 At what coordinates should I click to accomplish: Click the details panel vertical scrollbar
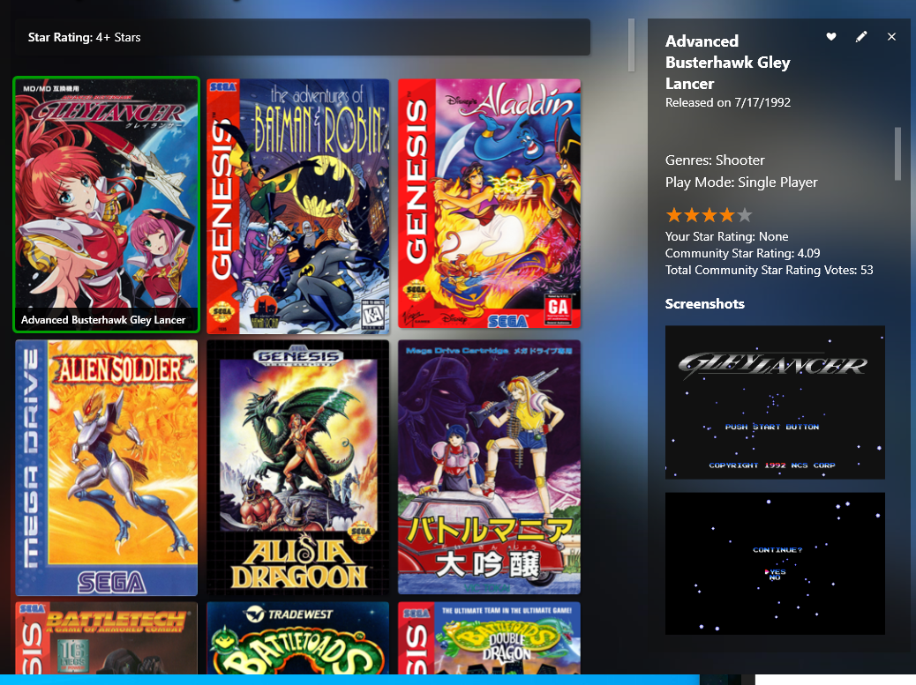pos(898,154)
